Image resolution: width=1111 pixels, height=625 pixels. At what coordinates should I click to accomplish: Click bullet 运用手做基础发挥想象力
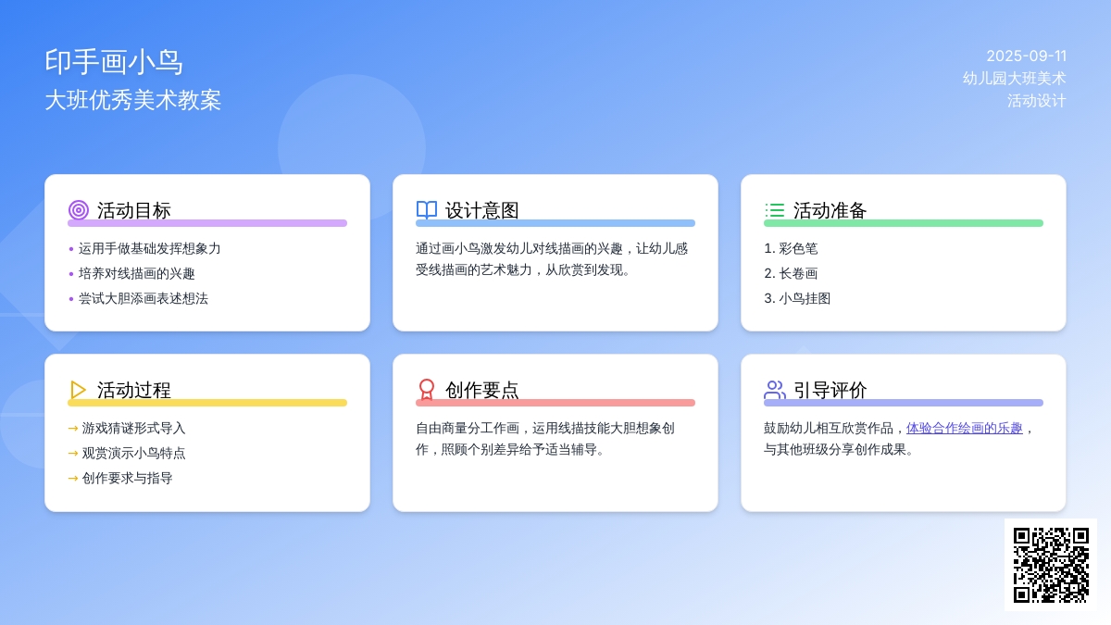click(x=150, y=248)
